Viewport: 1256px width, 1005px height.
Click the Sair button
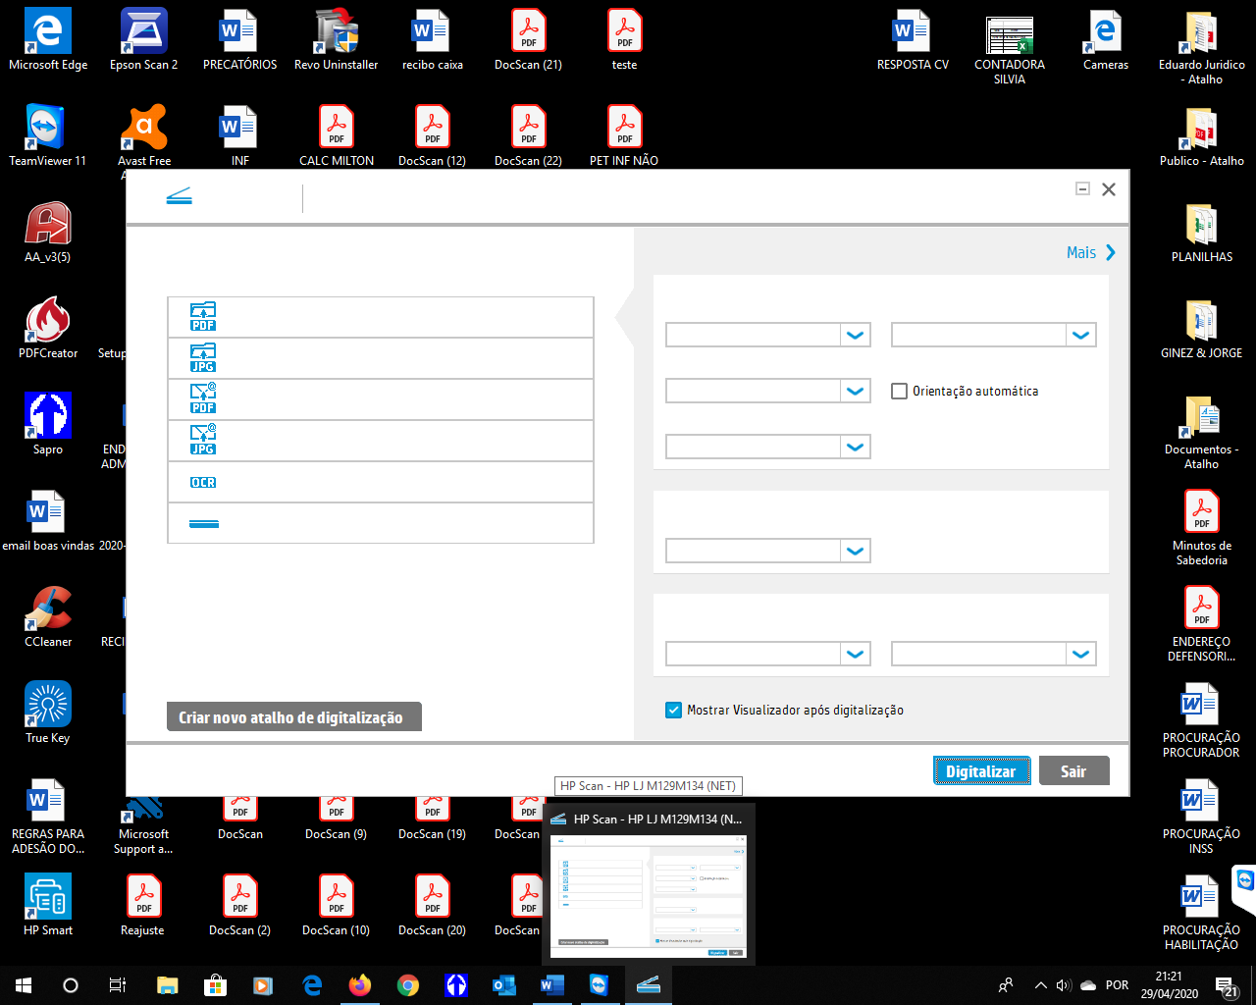pyautogui.click(x=1073, y=770)
